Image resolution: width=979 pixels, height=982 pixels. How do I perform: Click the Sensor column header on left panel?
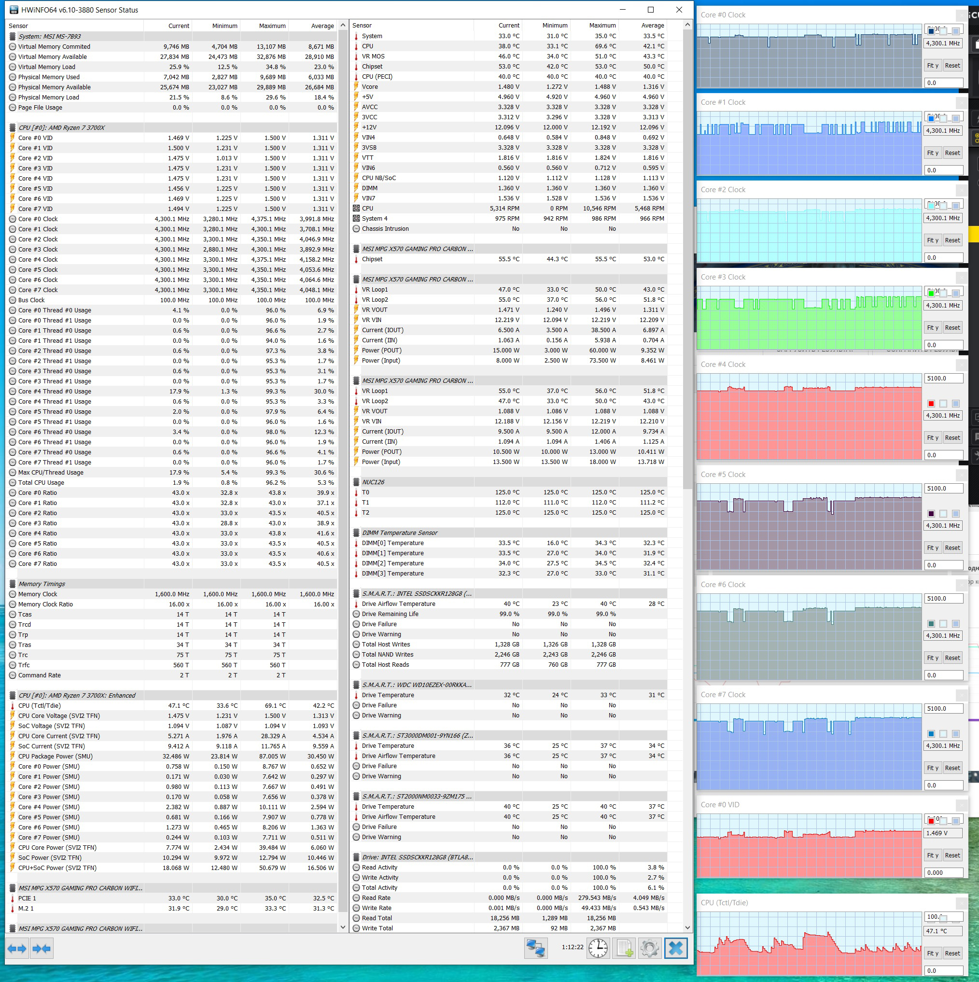19,26
